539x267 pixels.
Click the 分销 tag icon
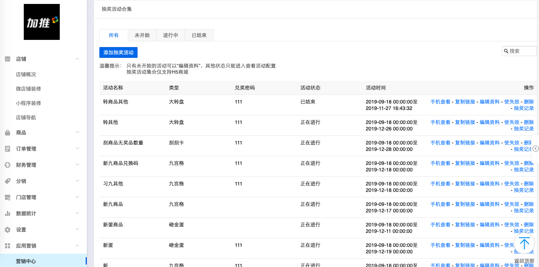[x=8, y=181]
